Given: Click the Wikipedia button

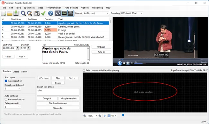Looking at the screenshot, I should click(x=58, y=108).
